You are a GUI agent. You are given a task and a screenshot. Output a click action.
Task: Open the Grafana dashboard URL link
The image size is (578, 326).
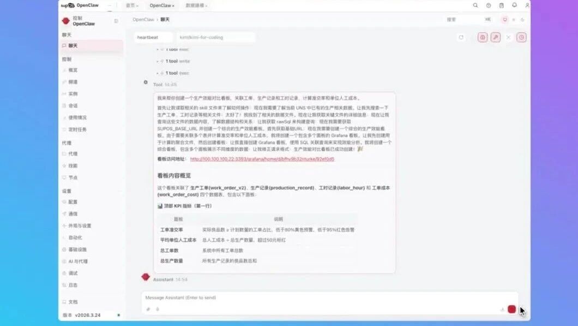coord(262,159)
